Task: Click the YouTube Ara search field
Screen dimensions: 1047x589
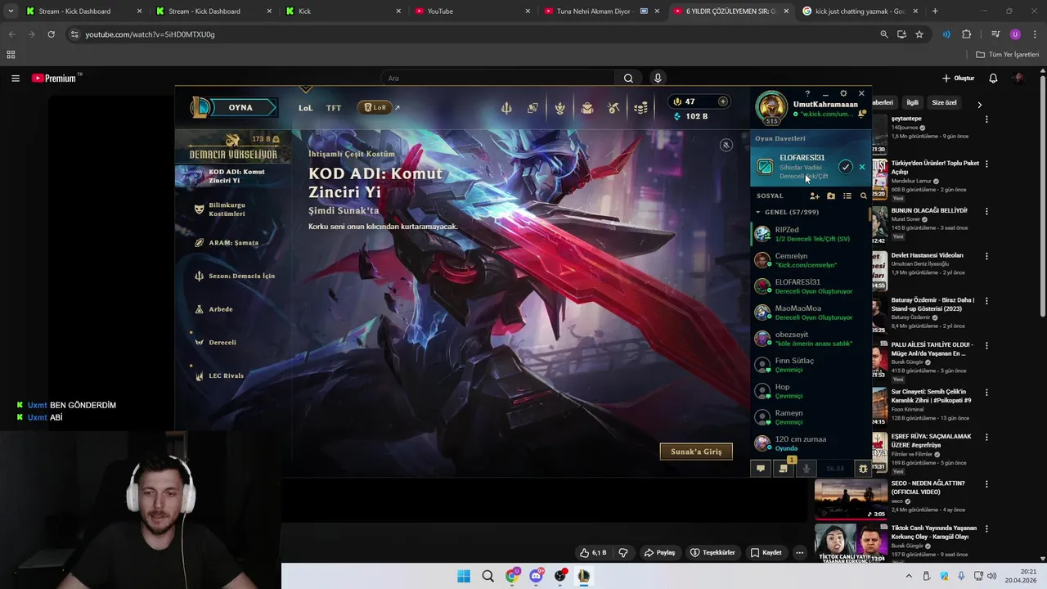Action: (497, 79)
